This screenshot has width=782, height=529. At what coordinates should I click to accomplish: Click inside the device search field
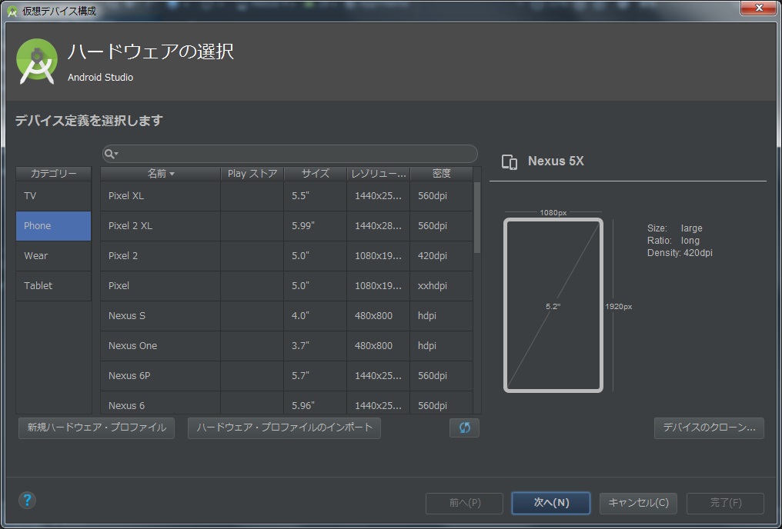(289, 154)
